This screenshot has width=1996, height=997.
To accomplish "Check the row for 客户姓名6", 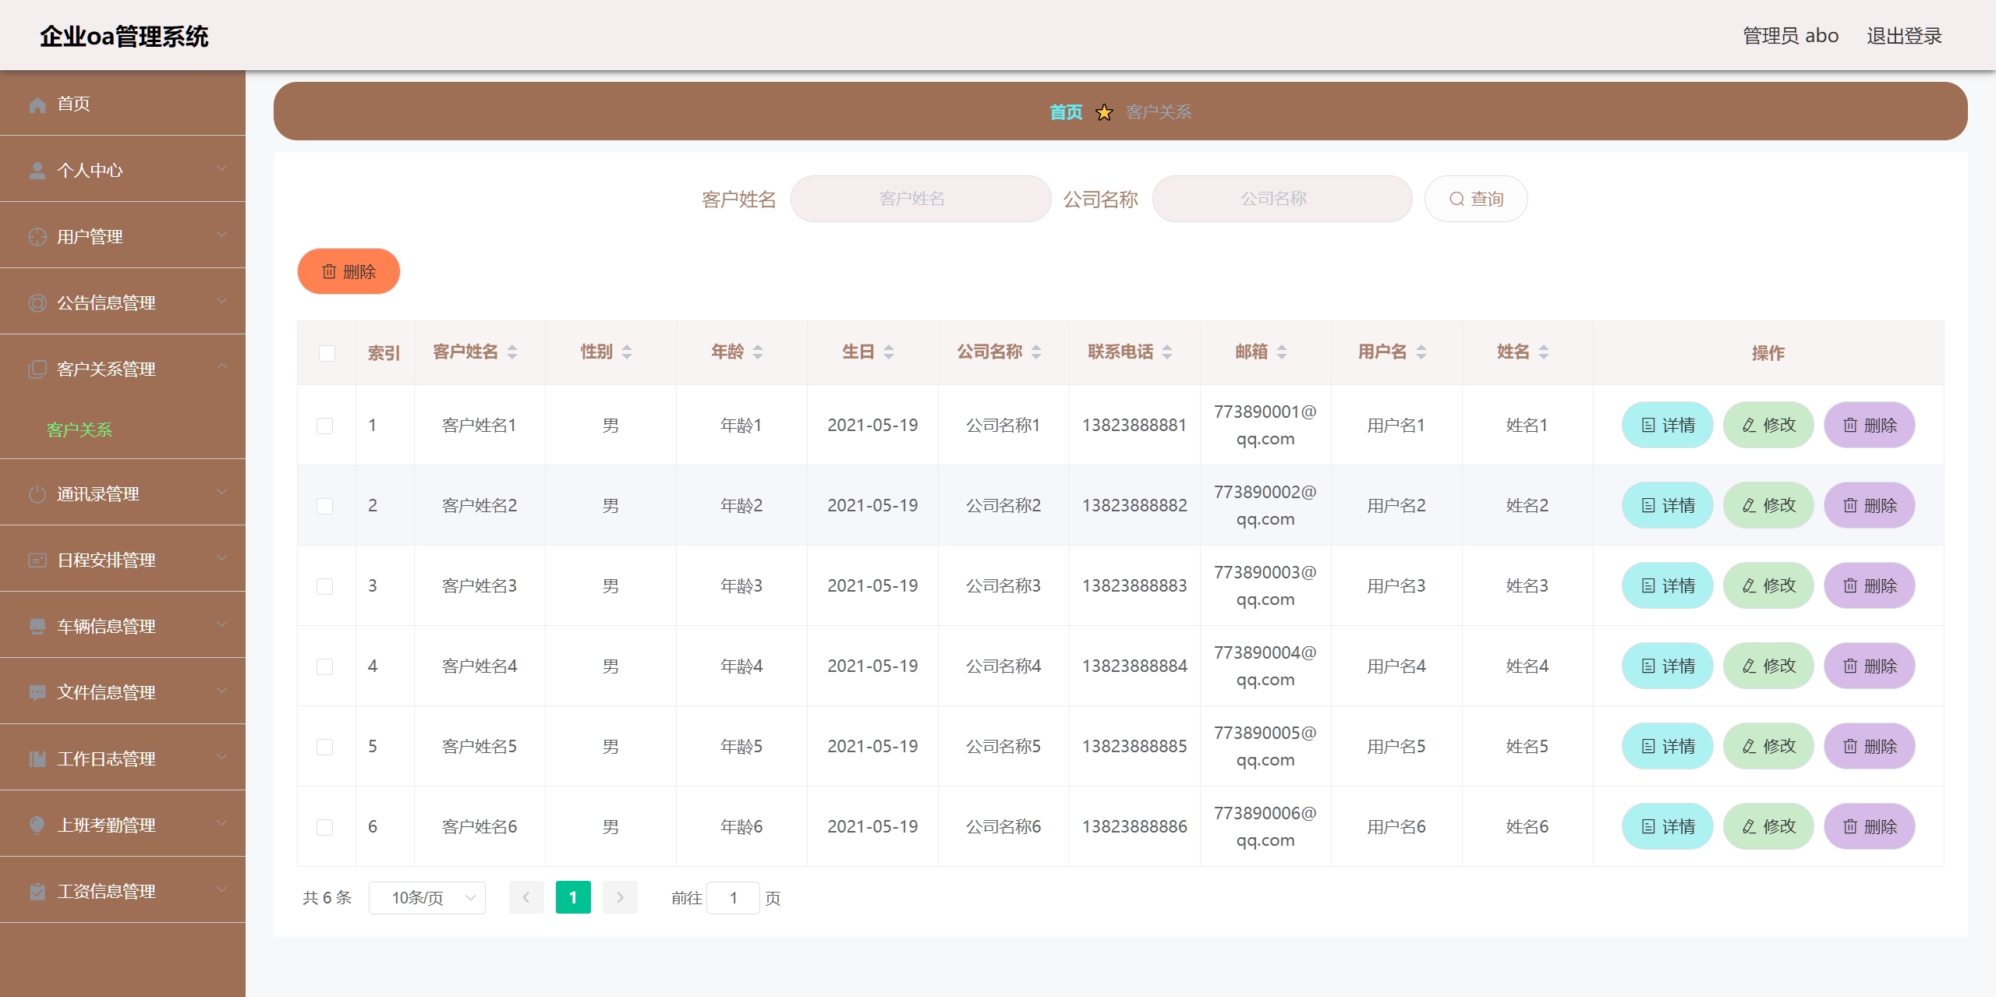I will click(x=325, y=827).
